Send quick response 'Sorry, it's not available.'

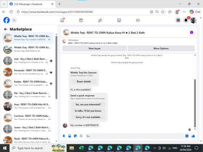click(88, 117)
